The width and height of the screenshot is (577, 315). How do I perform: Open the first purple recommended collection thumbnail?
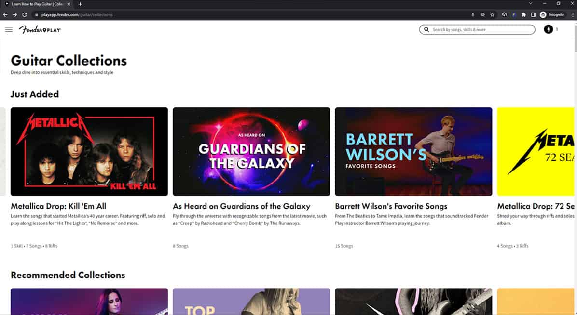[89, 302]
